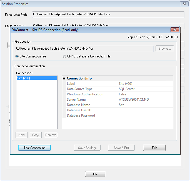Click the Test Connection button
The height and width of the screenshot is (181, 190).
coord(34,148)
